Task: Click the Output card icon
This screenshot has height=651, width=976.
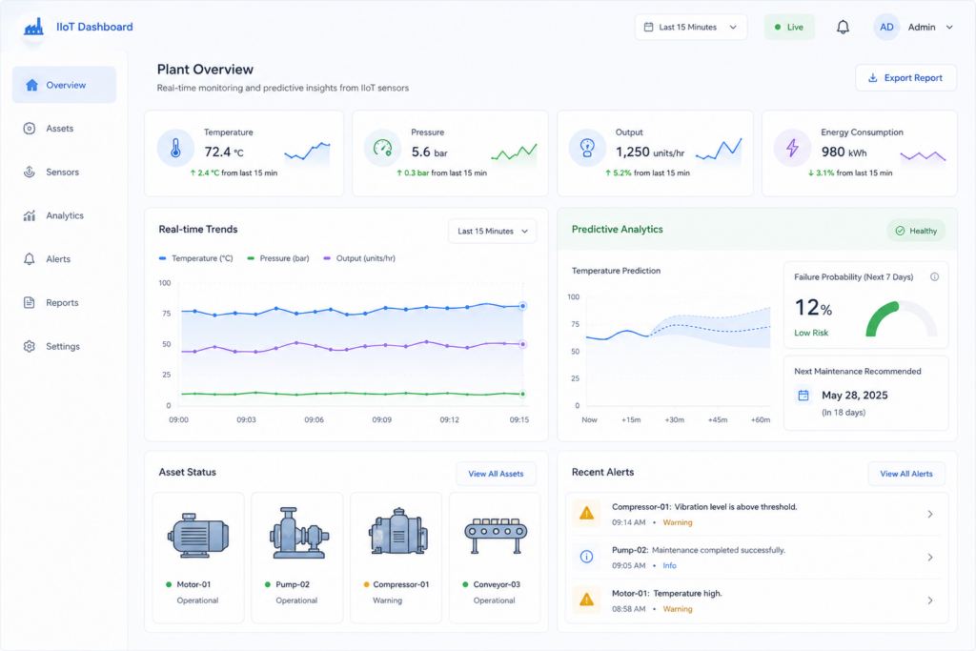Action: tap(587, 148)
